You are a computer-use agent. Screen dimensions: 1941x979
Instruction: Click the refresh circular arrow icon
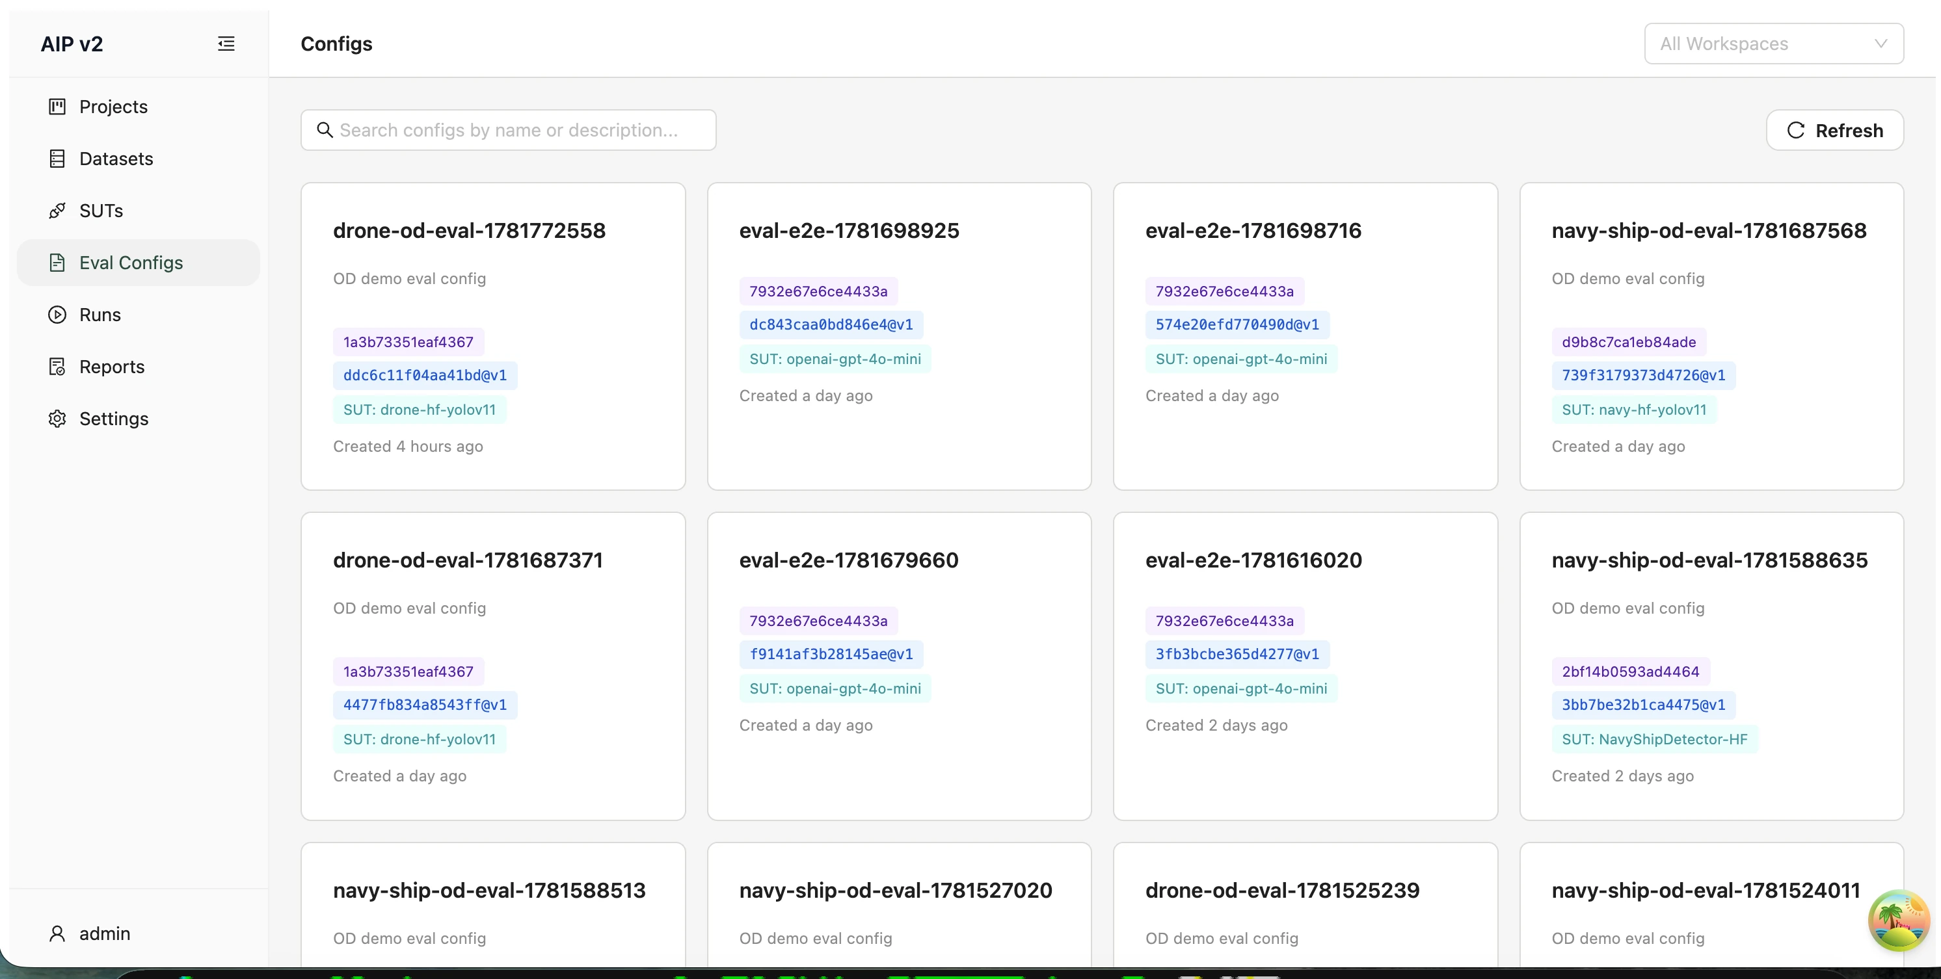click(1797, 130)
